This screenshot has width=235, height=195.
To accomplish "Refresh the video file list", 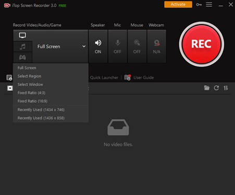I will [216, 88].
